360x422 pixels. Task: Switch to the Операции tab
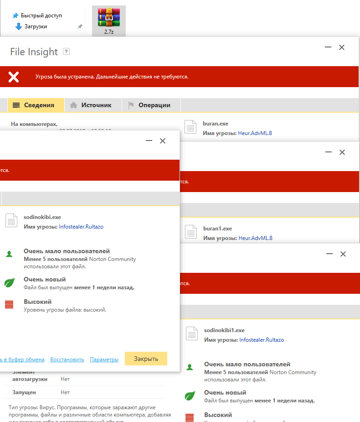(x=151, y=105)
